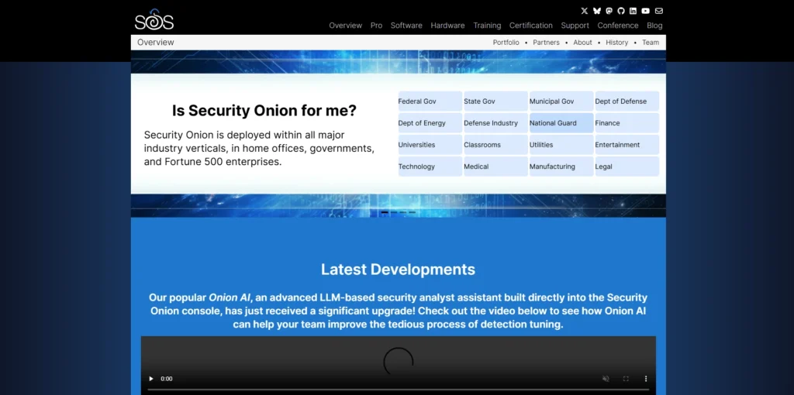Click the Security Onion SOS logo
The width and height of the screenshot is (794, 395).
tap(154, 19)
